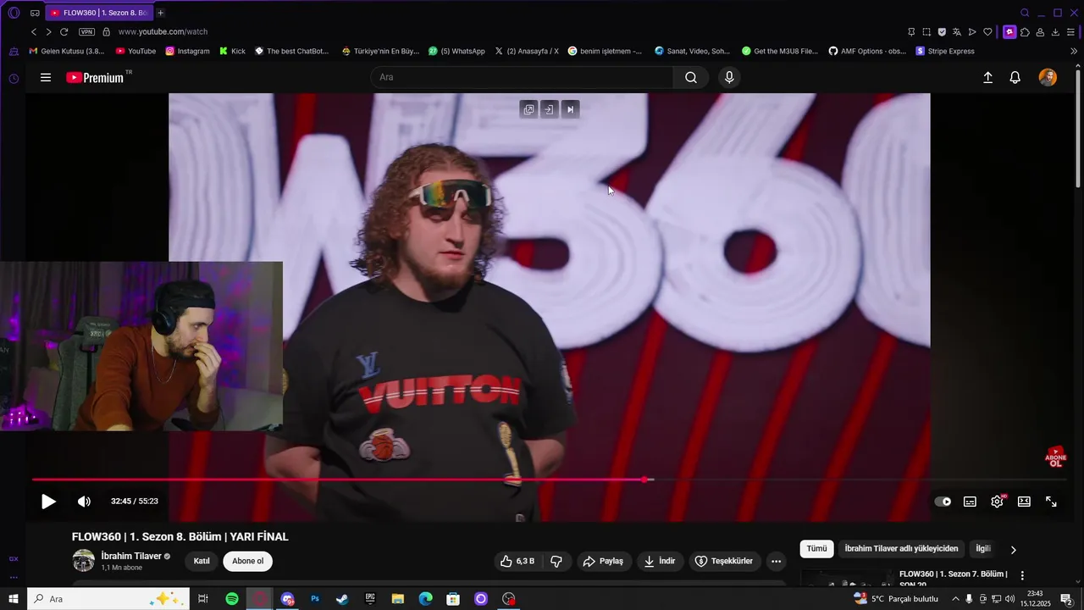Open the YouTube upload/create icon
1084x610 pixels.
[987, 77]
